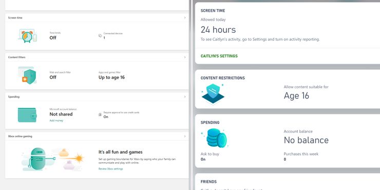
Task: Expand Spending card chevron
Action: 185,97
